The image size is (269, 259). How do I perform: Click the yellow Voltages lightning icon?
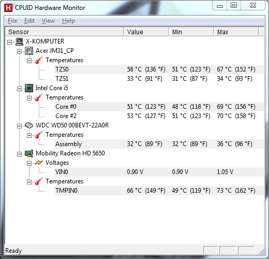point(39,163)
